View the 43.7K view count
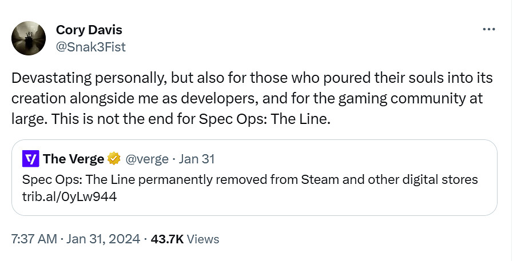The image size is (513, 261). pyautogui.click(x=167, y=239)
